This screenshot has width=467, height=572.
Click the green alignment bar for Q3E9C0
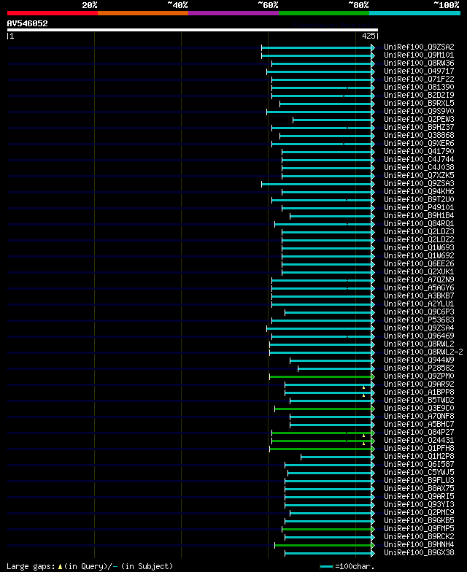coord(323,409)
